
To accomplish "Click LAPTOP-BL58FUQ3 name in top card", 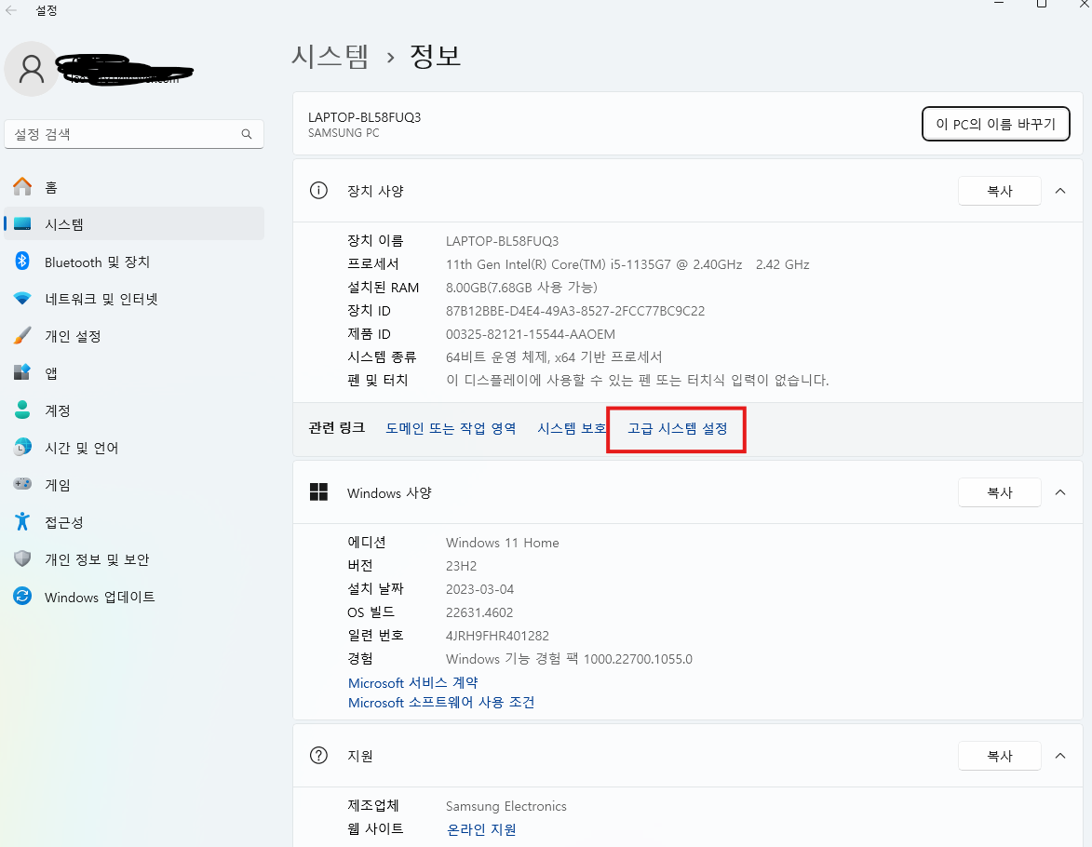I will [364, 117].
